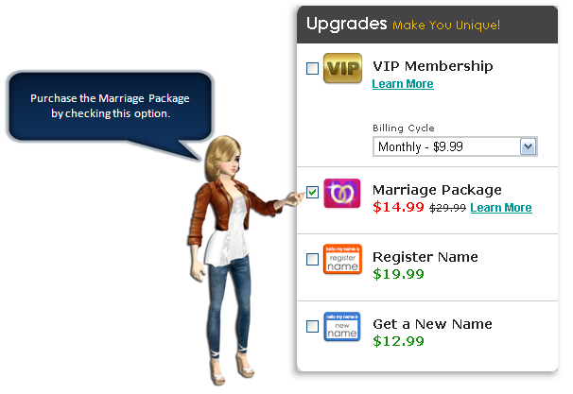Tick the Get a New Name checkbox
Viewport: 573px width, 394px height.
pyautogui.click(x=312, y=326)
